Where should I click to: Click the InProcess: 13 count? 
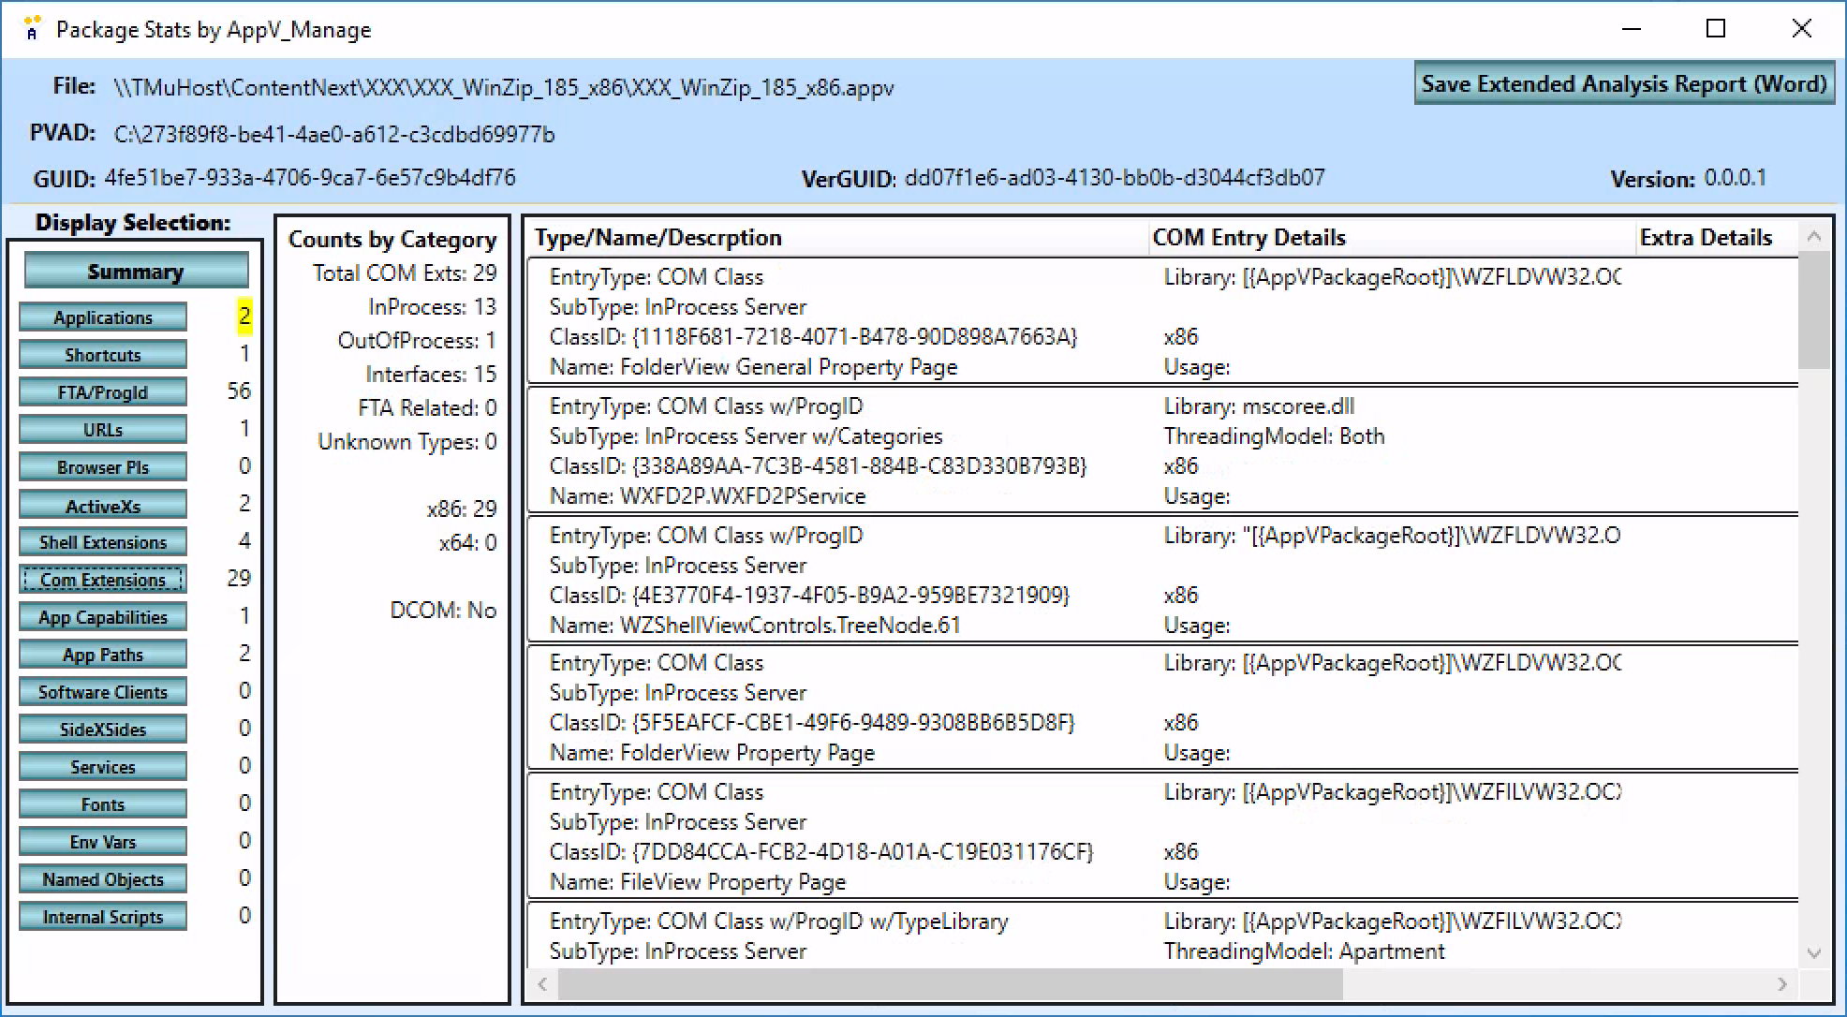tap(432, 307)
